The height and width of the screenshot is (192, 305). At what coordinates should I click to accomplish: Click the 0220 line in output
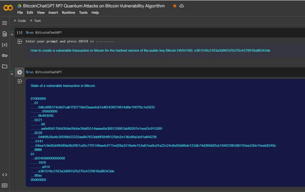coord(38,133)
